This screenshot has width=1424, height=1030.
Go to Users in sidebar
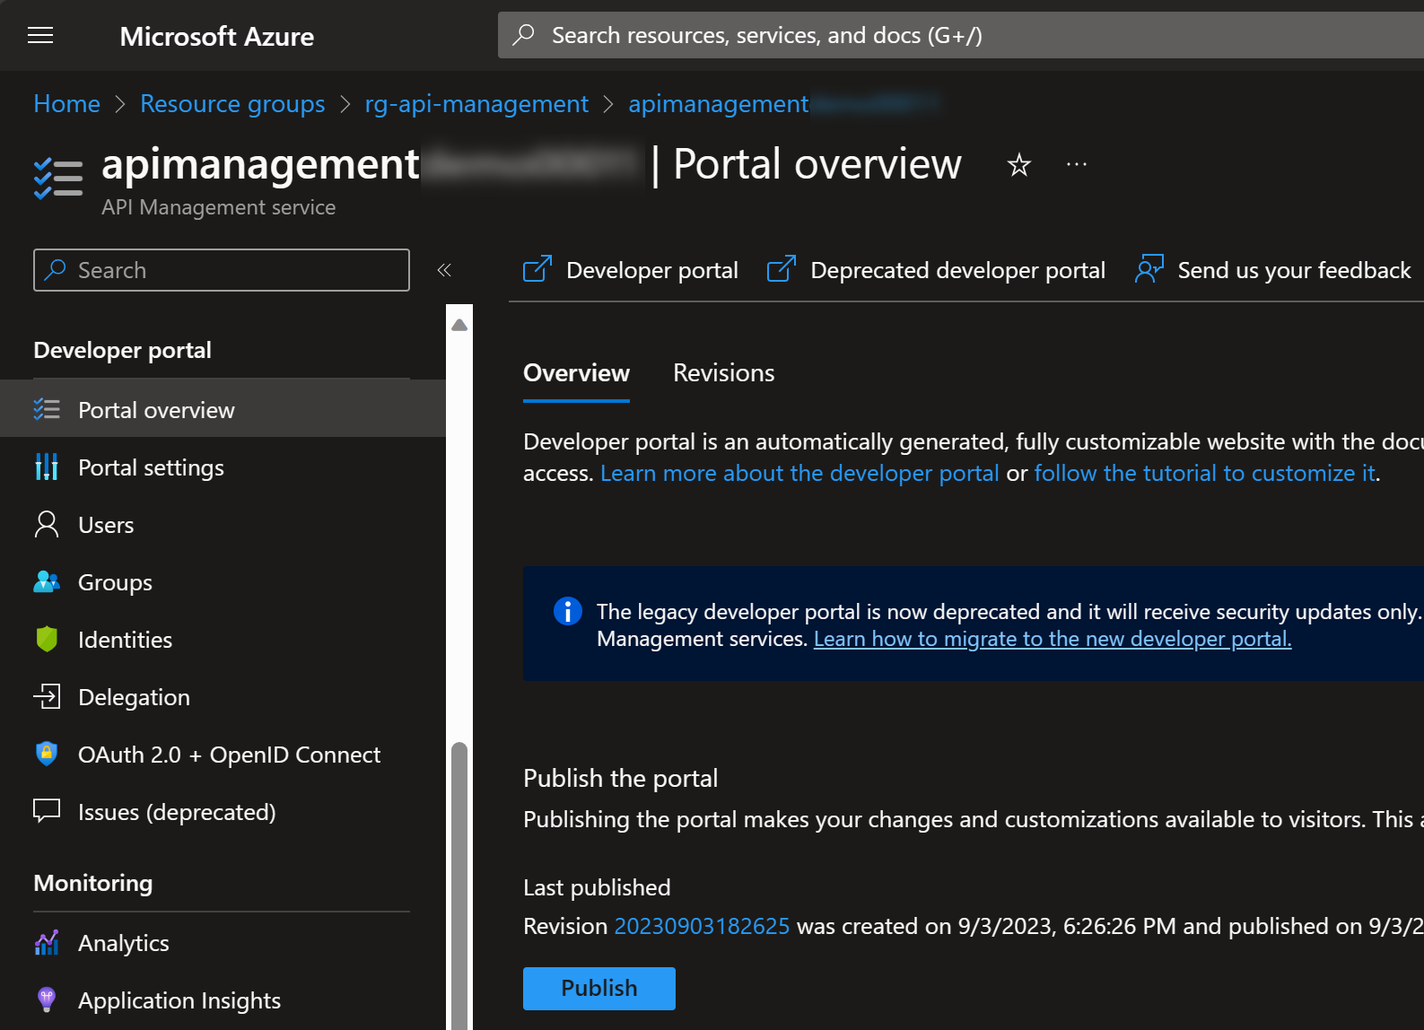click(223, 524)
